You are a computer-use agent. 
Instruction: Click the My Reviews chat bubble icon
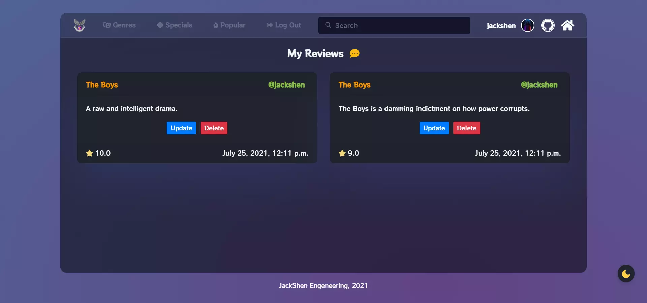[355, 54]
